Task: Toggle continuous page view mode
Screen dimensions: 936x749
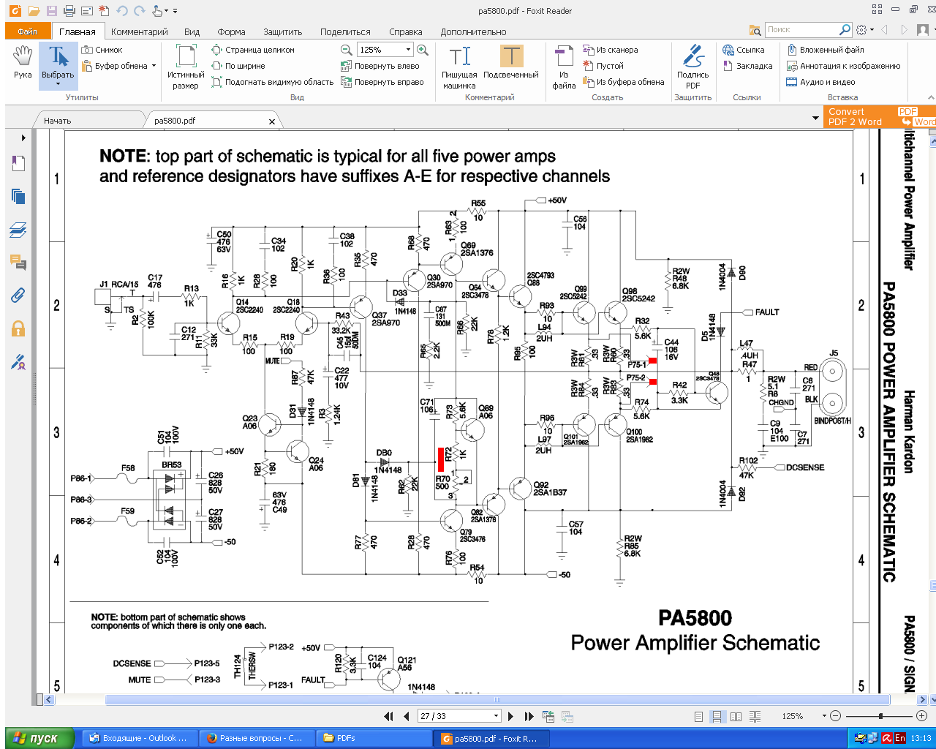Action: [717, 716]
